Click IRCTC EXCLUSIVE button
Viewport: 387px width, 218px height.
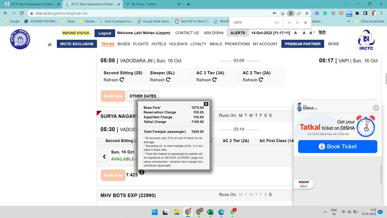pyautogui.click(x=77, y=44)
